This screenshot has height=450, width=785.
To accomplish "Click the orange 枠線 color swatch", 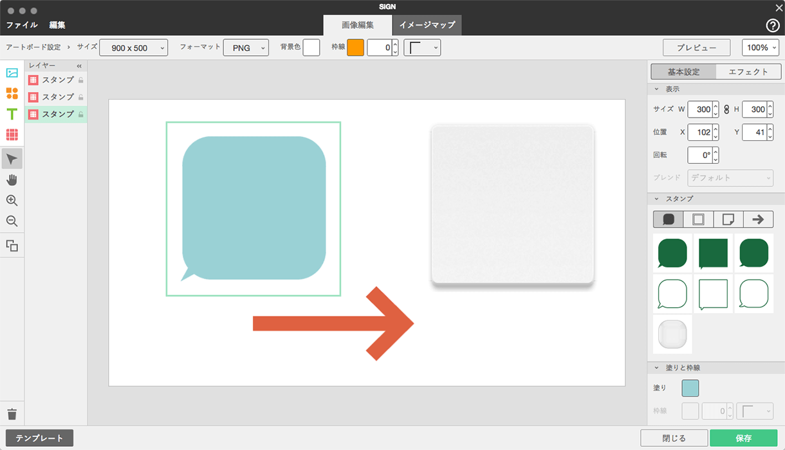I will tap(355, 48).
